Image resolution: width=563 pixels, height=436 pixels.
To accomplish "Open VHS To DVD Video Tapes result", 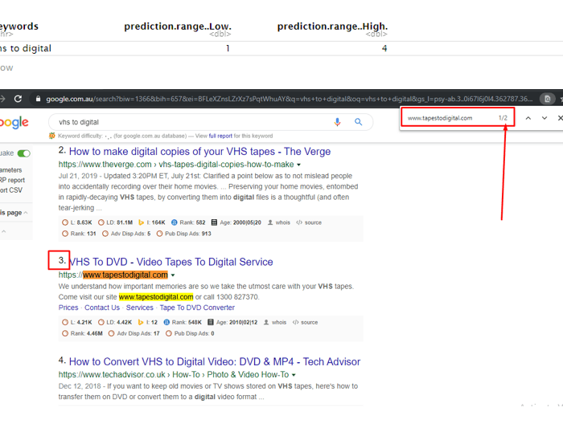I will (x=171, y=262).
